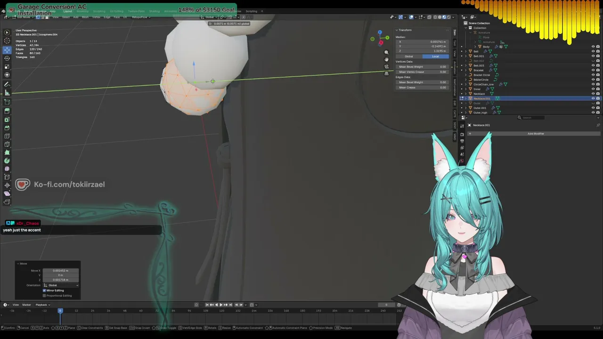Select the Rotate tool

pos(7,58)
